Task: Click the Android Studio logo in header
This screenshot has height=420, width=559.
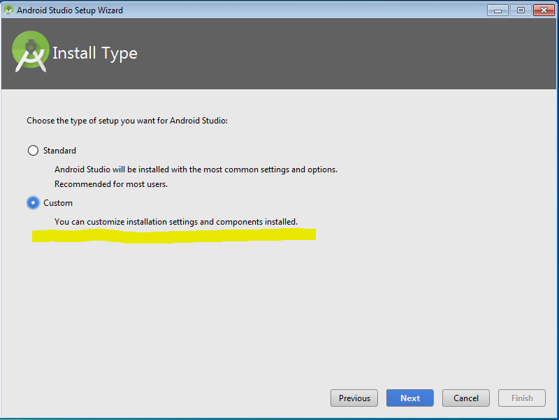Action: pyautogui.click(x=31, y=52)
